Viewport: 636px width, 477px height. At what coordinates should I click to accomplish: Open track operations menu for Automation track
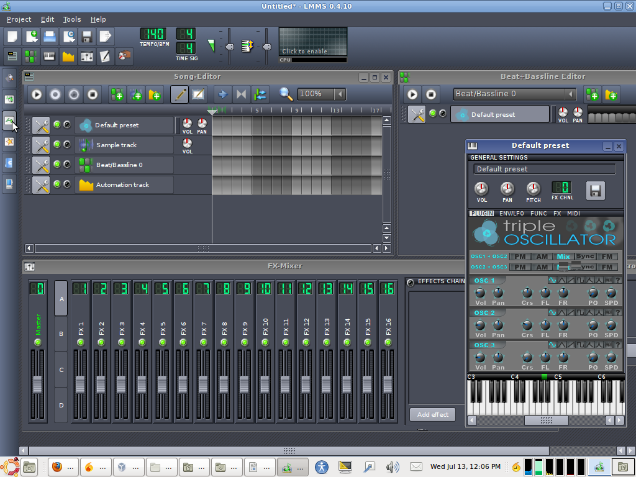coord(41,184)
